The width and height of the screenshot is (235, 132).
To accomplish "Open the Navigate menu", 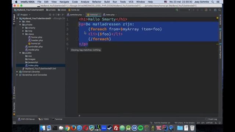I will (x=64, y=2).
